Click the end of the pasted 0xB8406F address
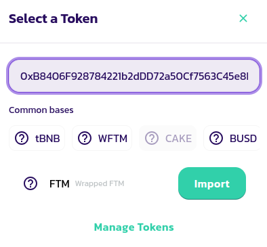Screen dimensions: 267x247 coord(248,76)
